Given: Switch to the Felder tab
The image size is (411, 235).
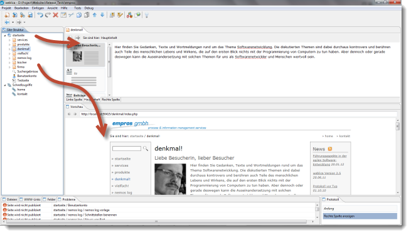Looking at the screenshot, I should point(50,199).
